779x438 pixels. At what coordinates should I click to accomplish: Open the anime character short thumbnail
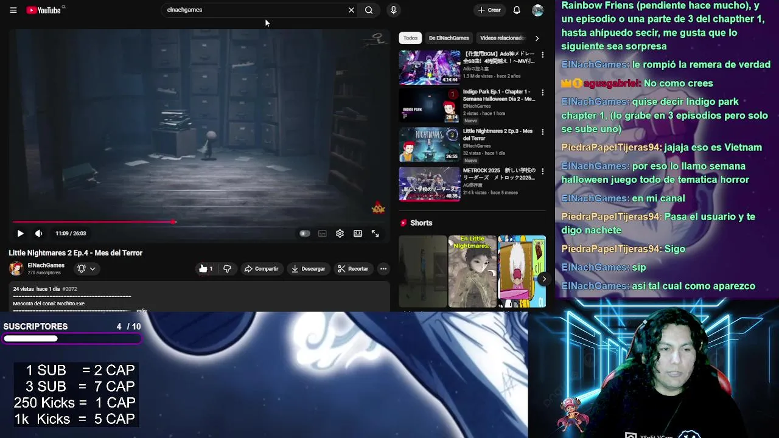[522, 271]
